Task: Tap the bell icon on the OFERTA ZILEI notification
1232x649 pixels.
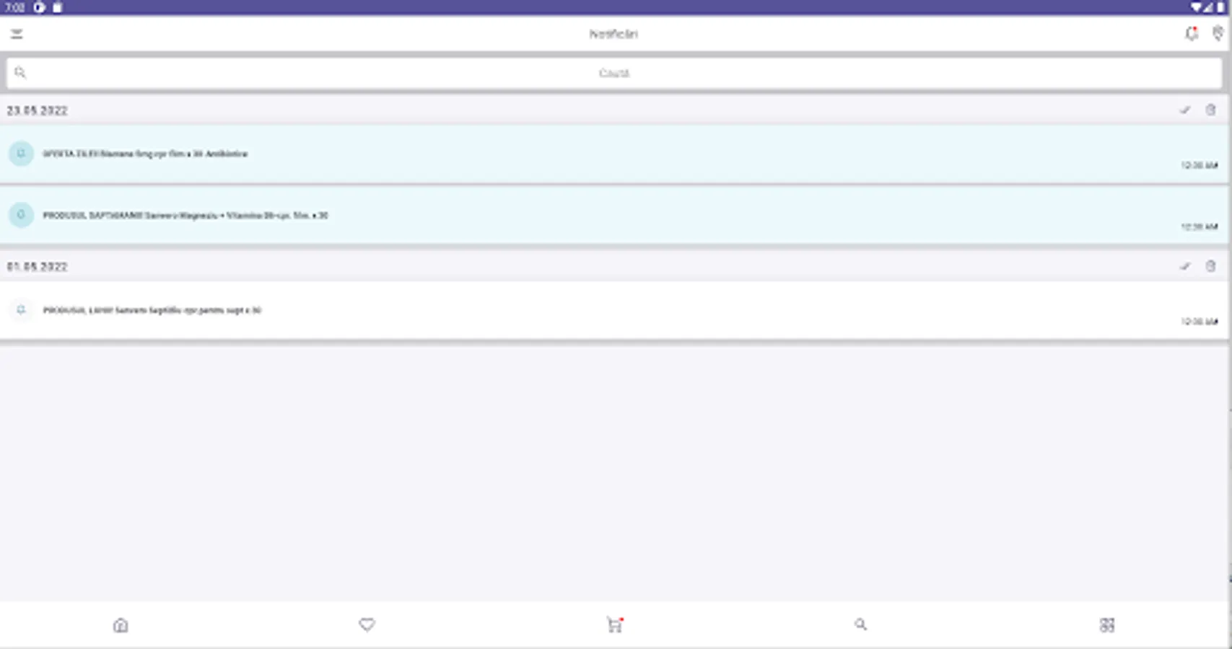Action: click(20, 154)
